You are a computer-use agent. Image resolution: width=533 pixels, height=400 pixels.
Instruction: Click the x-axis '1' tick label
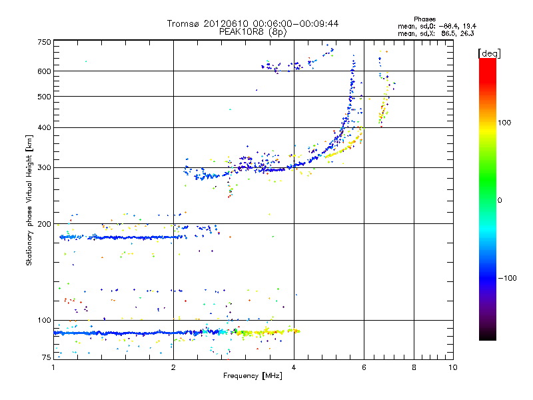coord(53,367)
